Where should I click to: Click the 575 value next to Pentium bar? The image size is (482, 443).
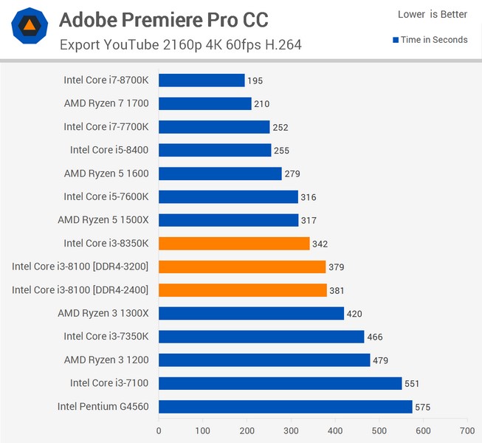pyautogui.click(x=422, y=407)
